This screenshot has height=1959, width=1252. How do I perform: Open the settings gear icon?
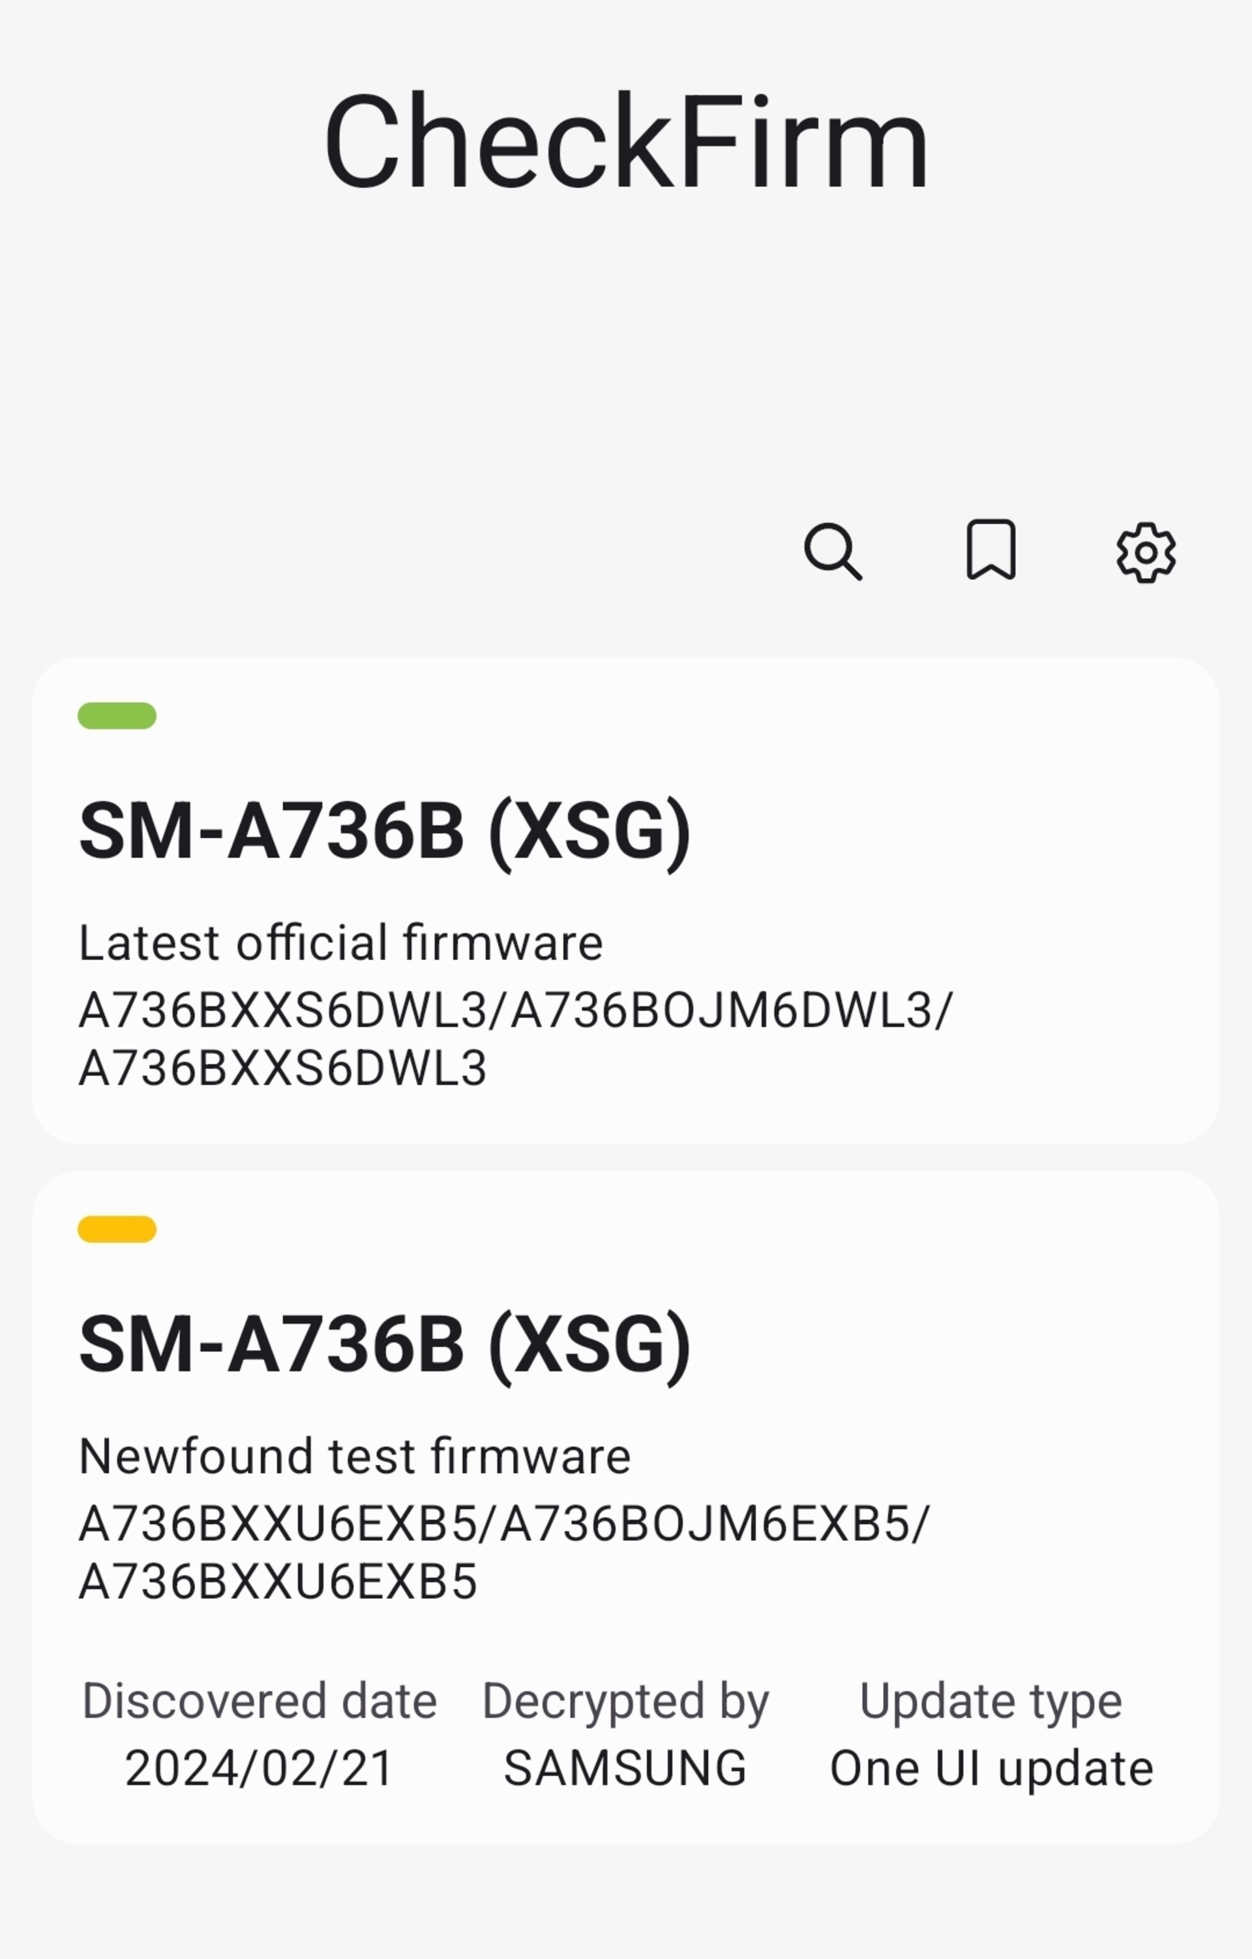point(1146,552)
